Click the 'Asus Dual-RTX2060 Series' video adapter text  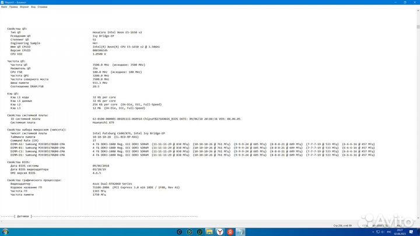112,184
